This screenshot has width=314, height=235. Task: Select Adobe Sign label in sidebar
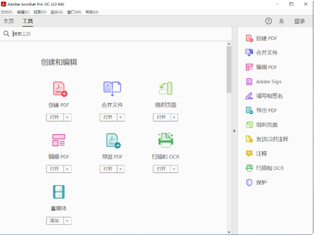[268, 81]
